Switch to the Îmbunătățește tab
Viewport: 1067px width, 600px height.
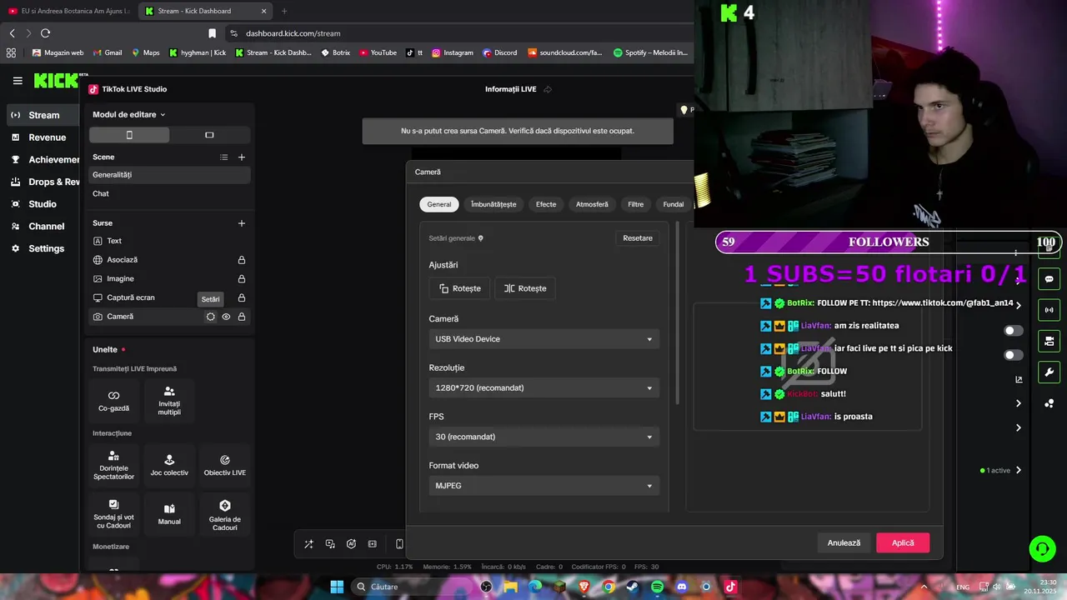[x=493, y=204]
